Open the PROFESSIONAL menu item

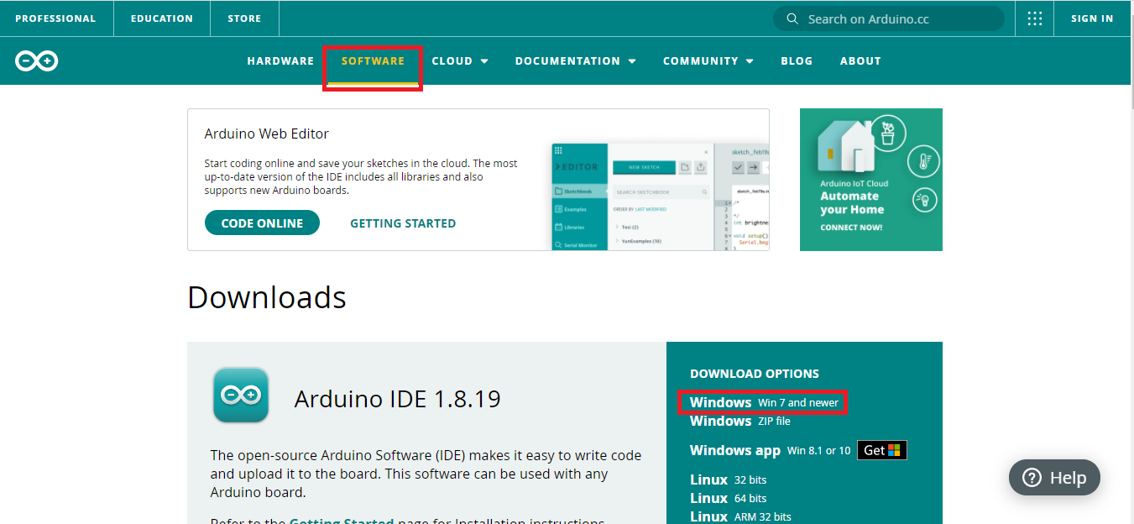(55, 18)
